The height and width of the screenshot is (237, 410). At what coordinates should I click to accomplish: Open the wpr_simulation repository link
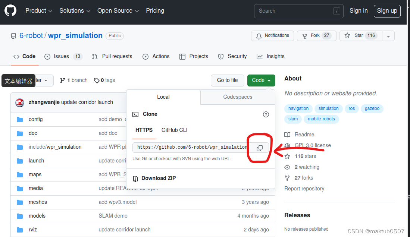tap(75, 35)
